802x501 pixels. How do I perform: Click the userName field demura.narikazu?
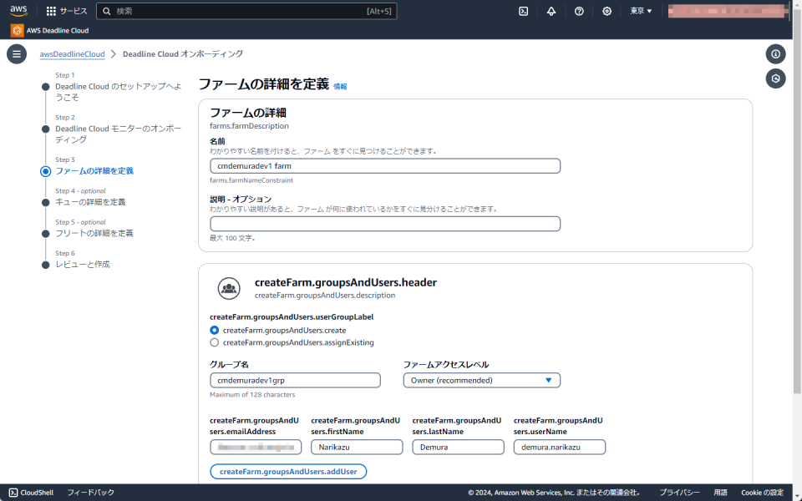click(560, 447)
